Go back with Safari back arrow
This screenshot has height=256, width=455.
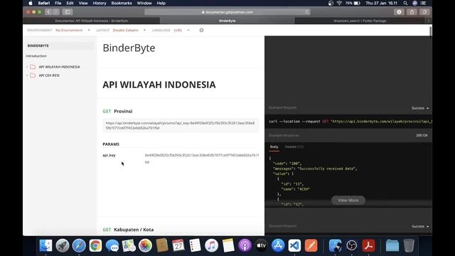coord(48,12)
